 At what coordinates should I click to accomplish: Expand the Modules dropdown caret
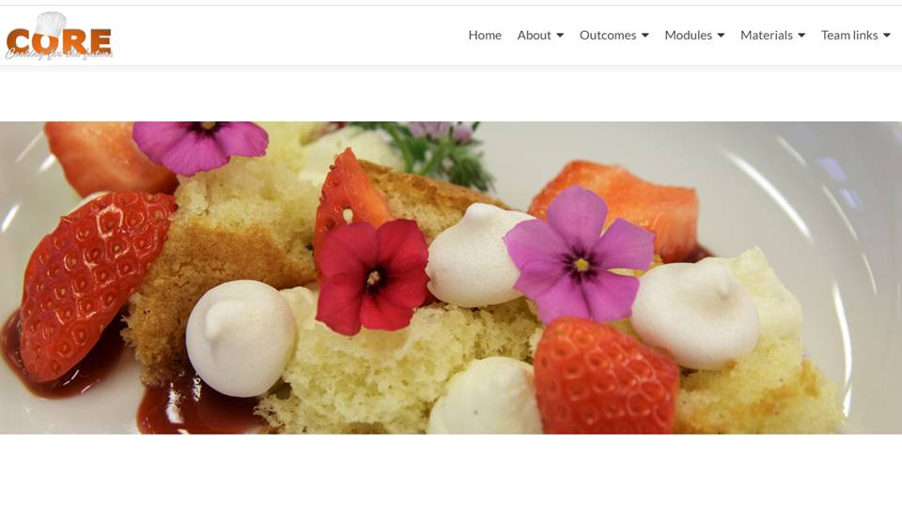[722, 36]
